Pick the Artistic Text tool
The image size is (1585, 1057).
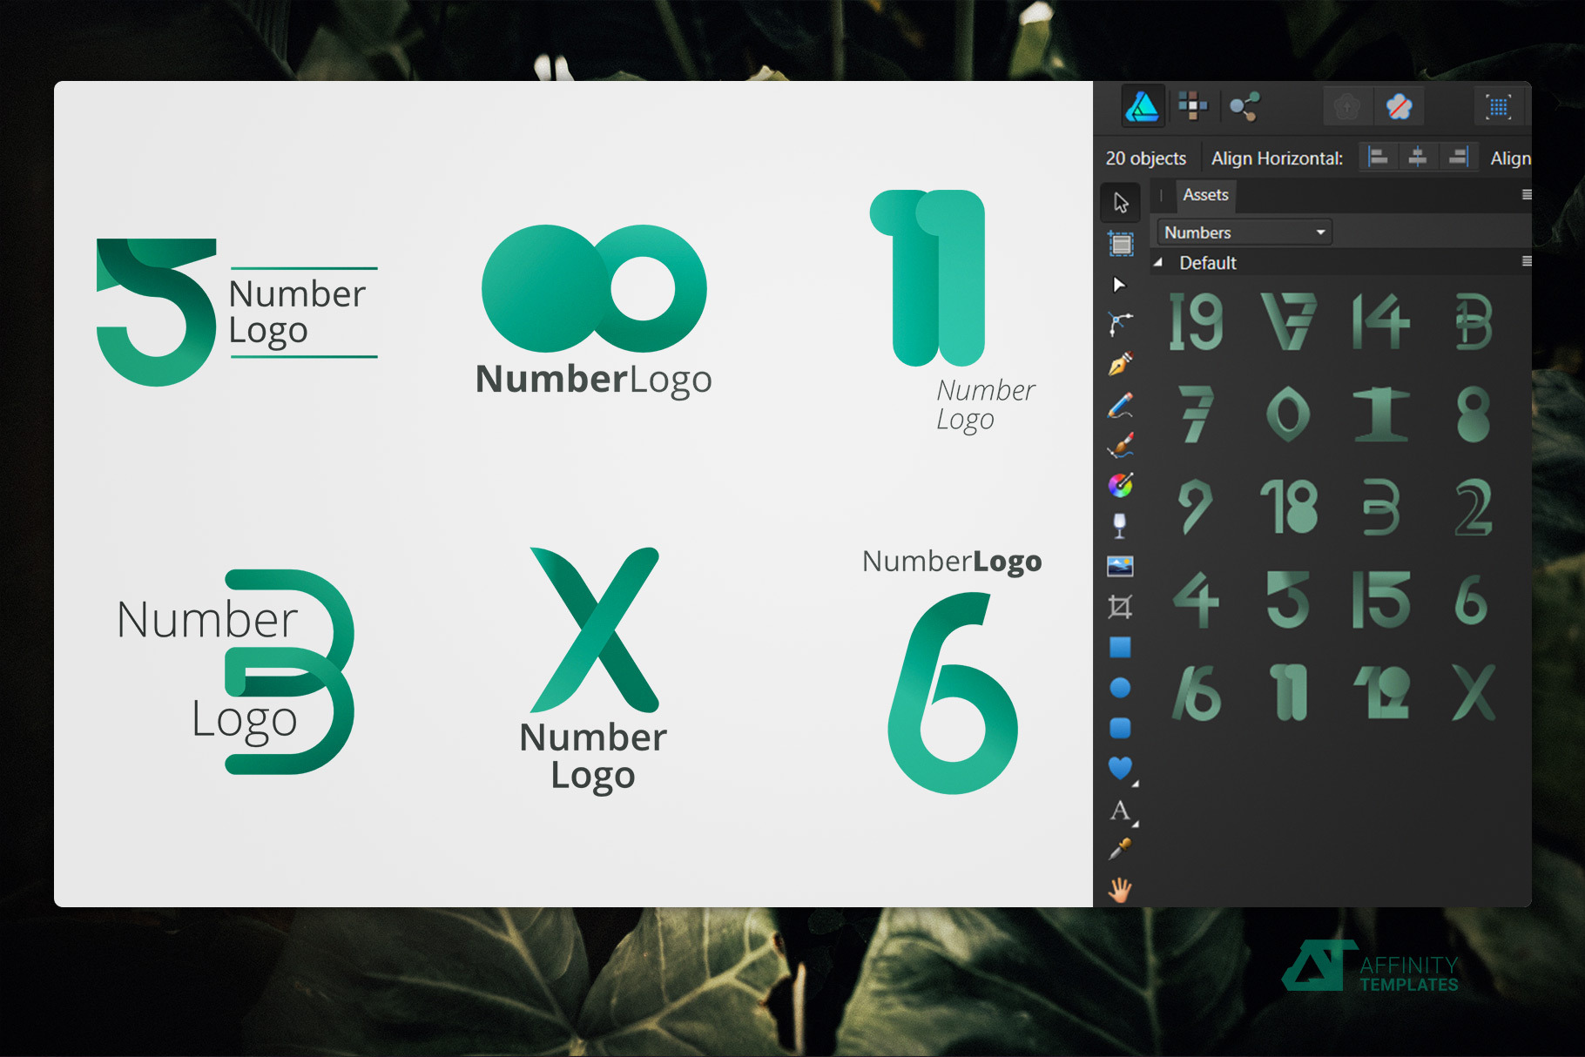coord(1120,811)
